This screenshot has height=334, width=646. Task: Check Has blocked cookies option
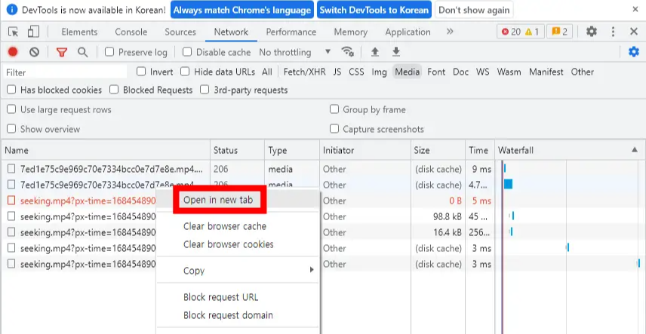11,90
